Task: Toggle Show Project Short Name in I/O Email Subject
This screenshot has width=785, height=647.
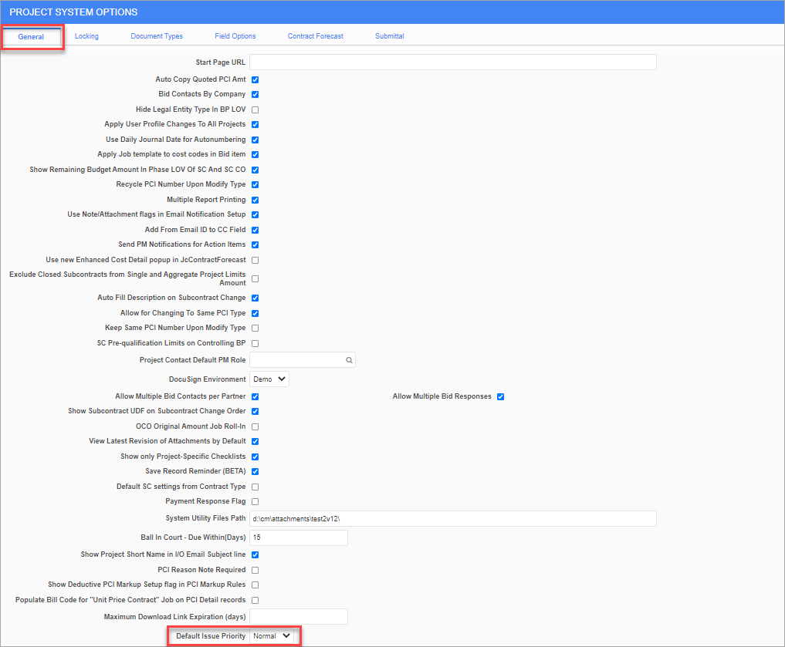Action: tap(255, 555)
